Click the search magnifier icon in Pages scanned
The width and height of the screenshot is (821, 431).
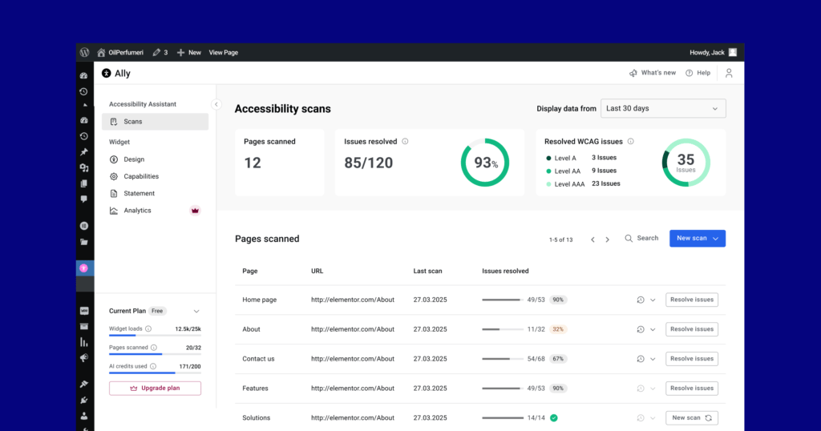(x=629, y=239)
